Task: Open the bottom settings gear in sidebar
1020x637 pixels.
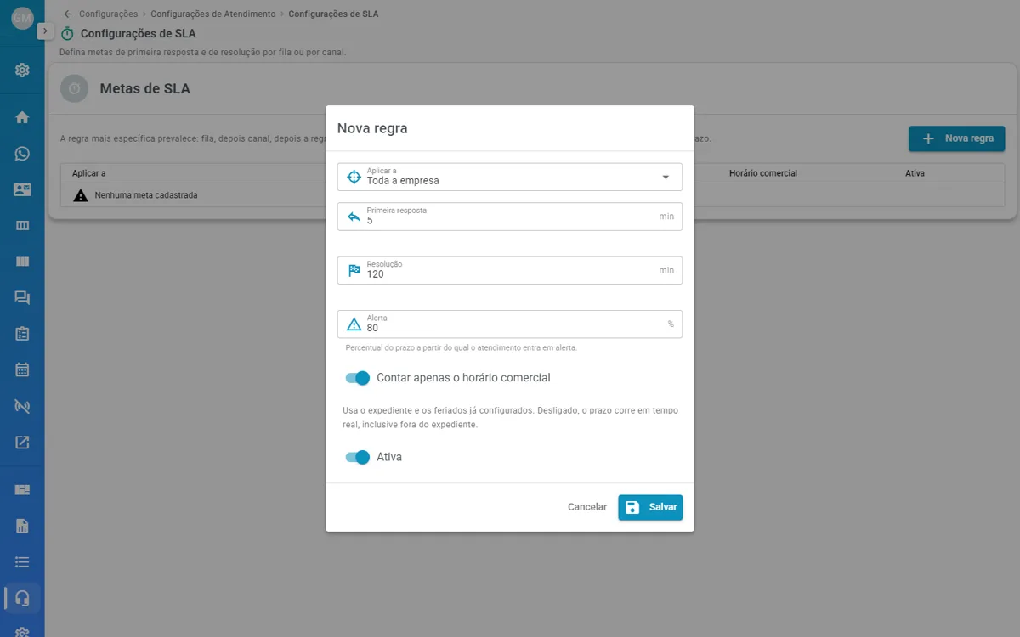Action: (x=22, y=631)
